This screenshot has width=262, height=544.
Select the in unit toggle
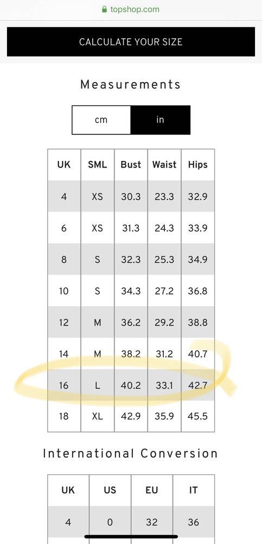(x=160, y=120)
